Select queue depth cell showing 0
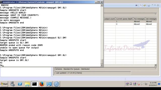The height and width of the screenshot is (90, 161). (x=124, y=24)
